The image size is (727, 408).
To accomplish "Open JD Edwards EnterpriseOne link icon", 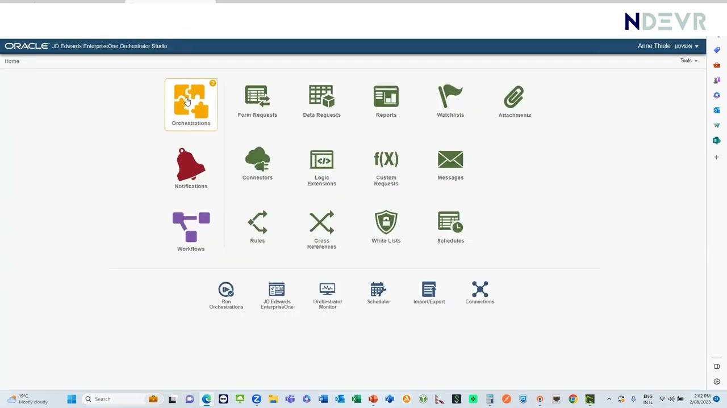I will click(x=277, y=296).
